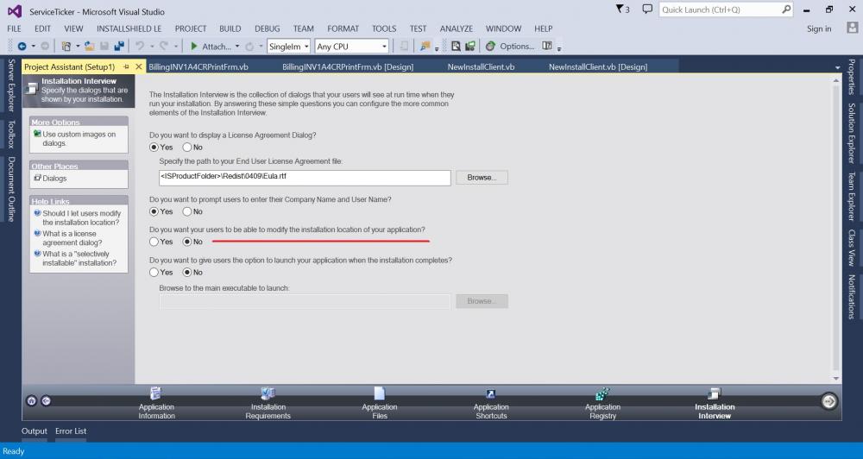863x459 pixels.
Task: Select No for License Agreement Dialog
Action: [x=187, y=148]
